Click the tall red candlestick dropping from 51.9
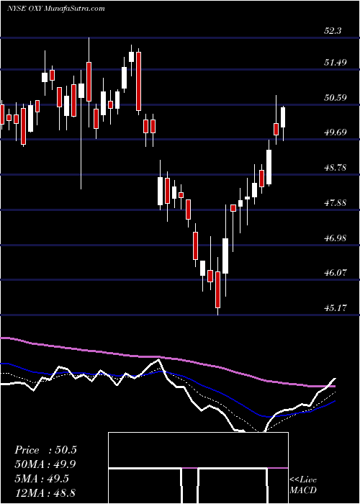The image size is (360, 504). click(138, 81)
